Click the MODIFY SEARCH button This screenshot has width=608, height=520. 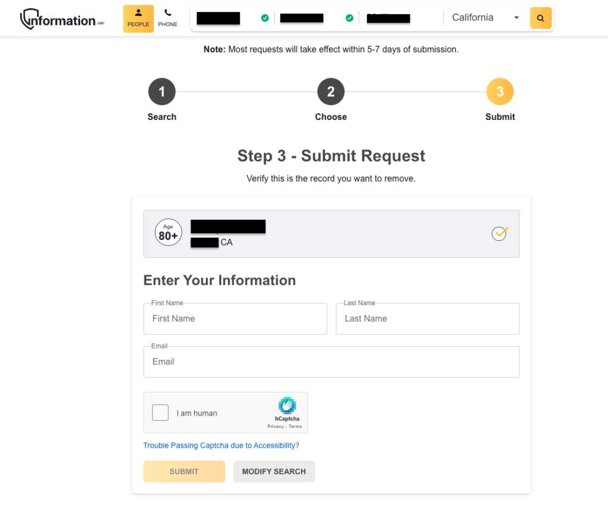click(x=274, y=471)
